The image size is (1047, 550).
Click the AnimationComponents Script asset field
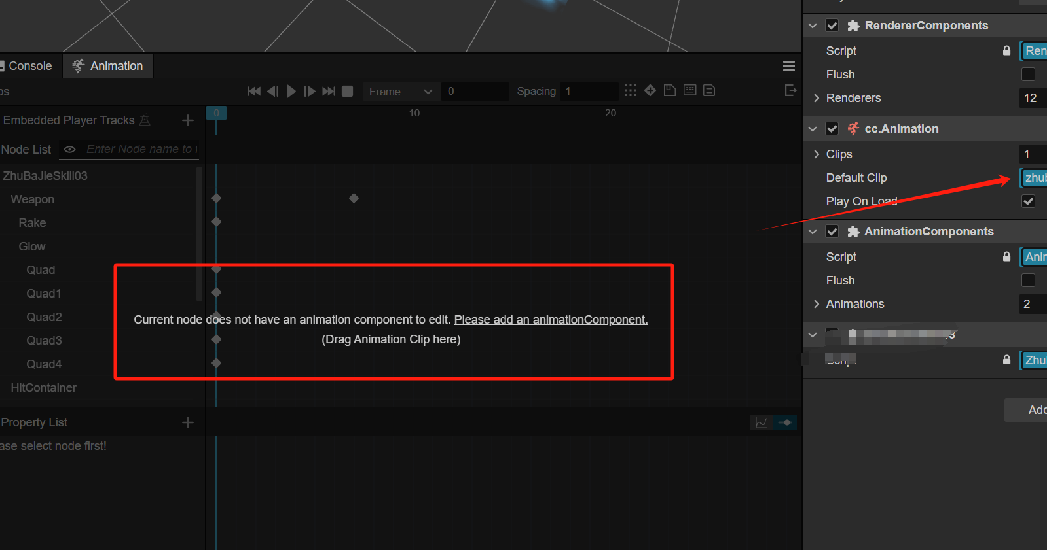pos(1034,257)
